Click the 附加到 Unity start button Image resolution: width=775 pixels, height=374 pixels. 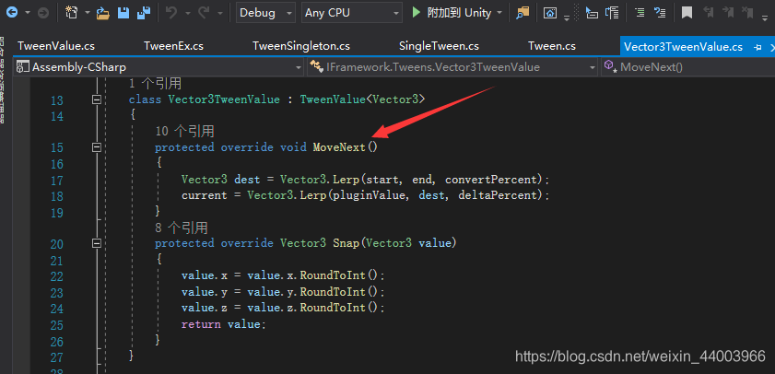(x=452, y=13)
